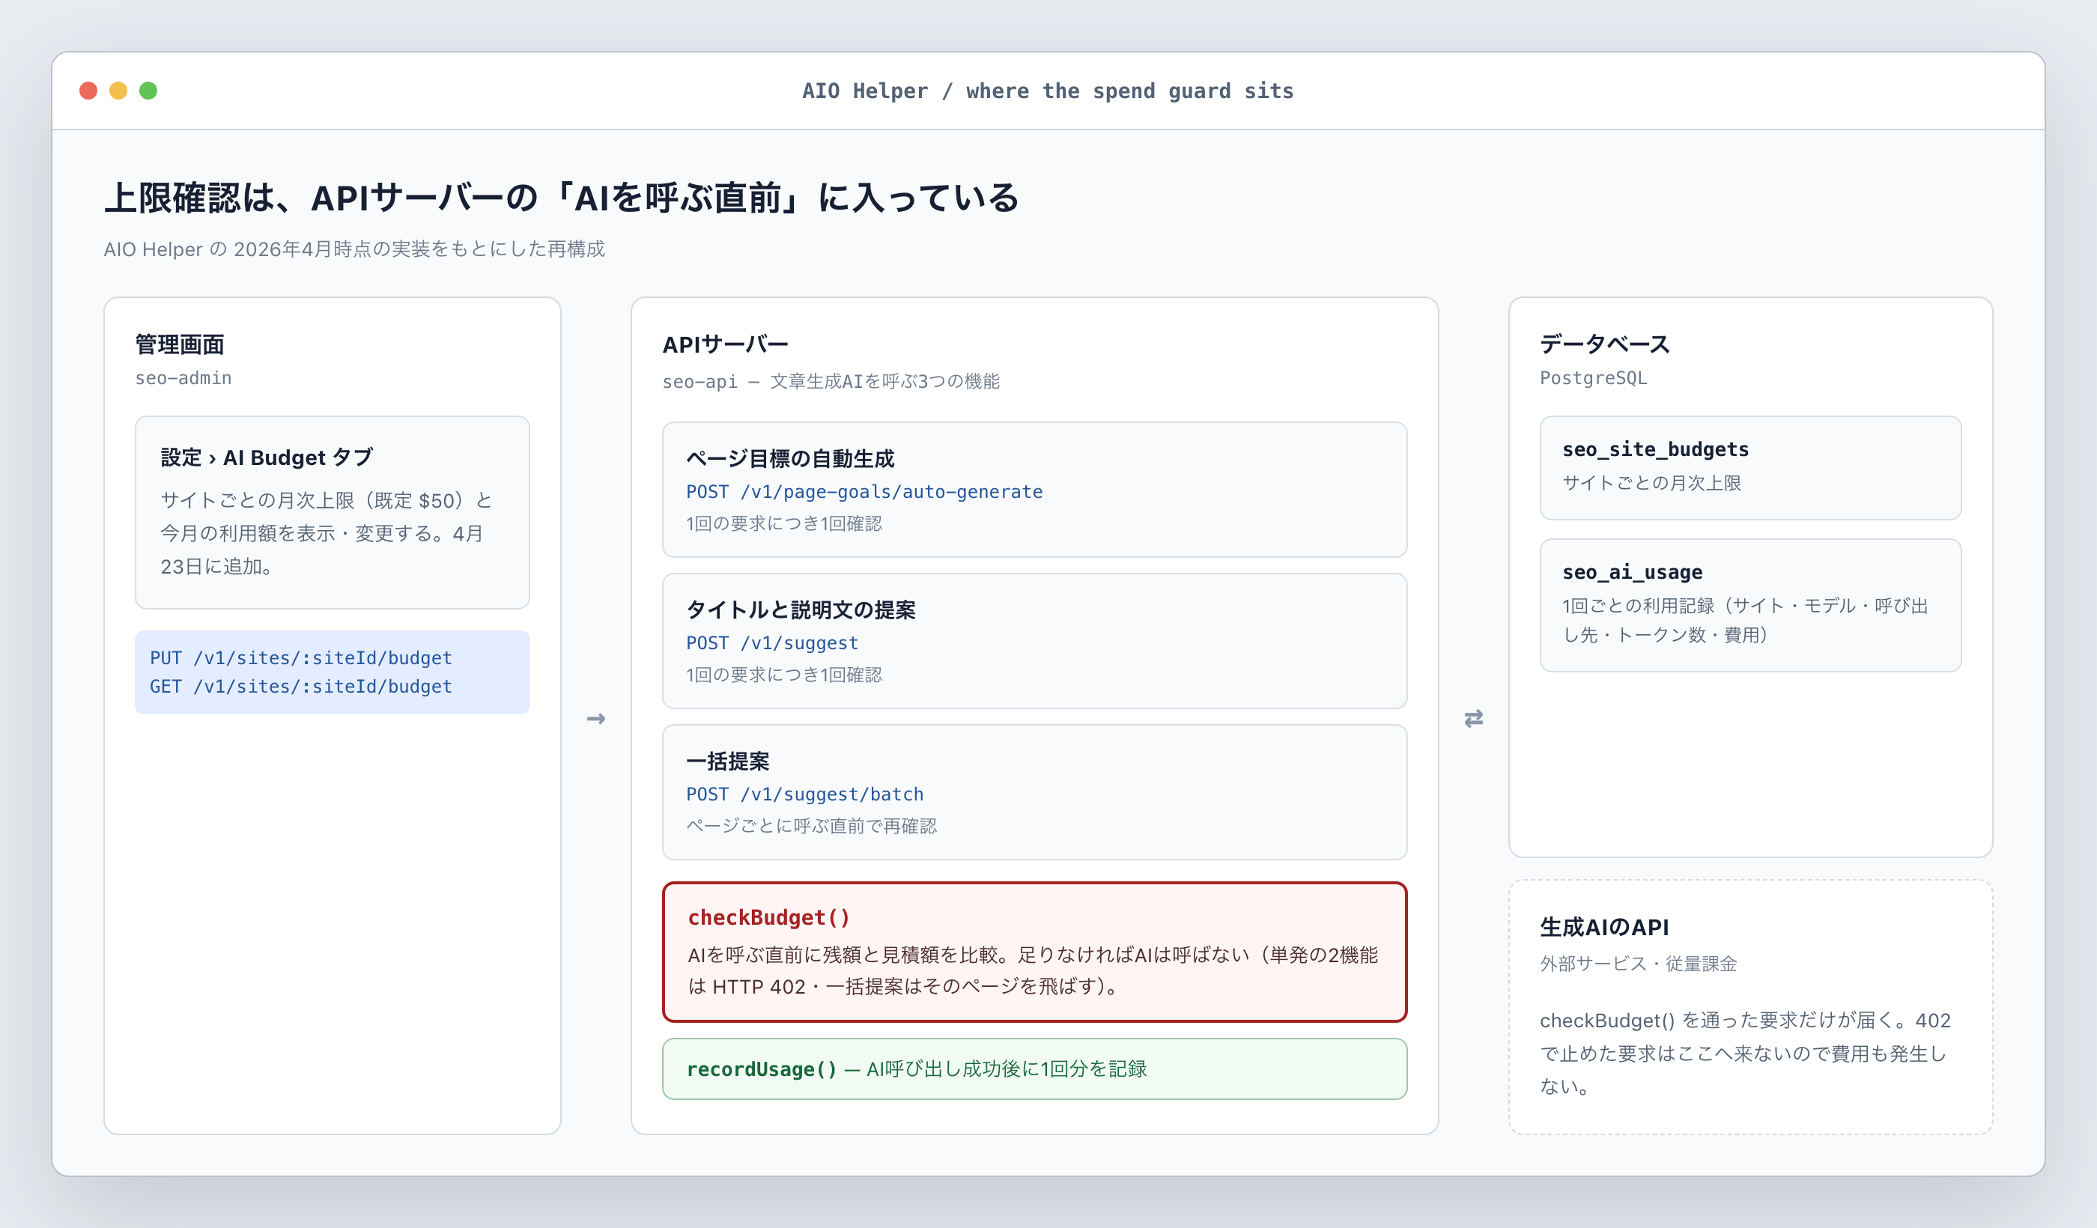Open the ページ目標の自動生成 card
The width and height of the screenshot is (2097, 1228).
[1034, 489]
